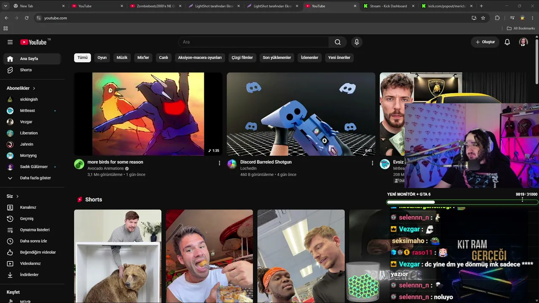The height and width of the screenshot is (303, 539).
Task: Select the İzlenenler filter chip
Action: (310, 58)
